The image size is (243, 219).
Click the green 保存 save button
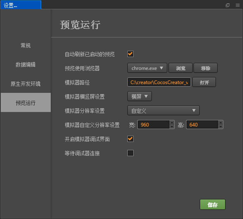coord(213,204)
